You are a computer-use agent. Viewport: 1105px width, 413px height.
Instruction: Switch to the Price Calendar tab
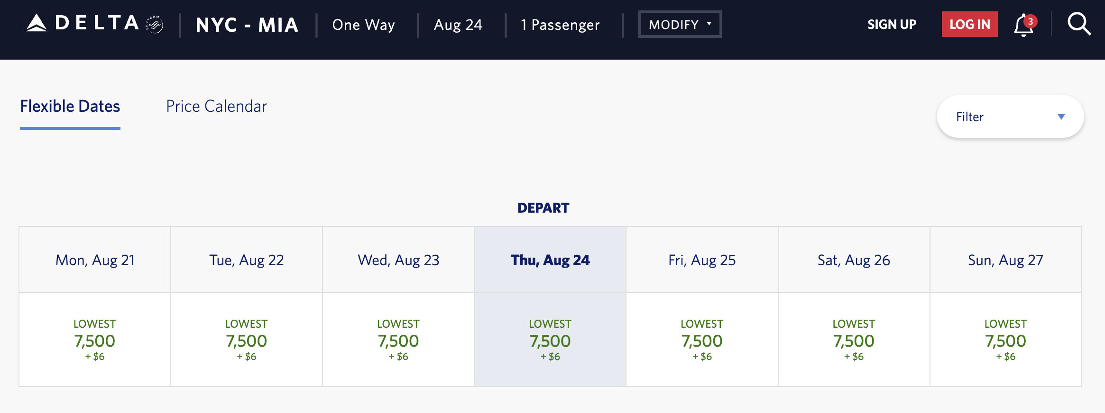(216, 106)
